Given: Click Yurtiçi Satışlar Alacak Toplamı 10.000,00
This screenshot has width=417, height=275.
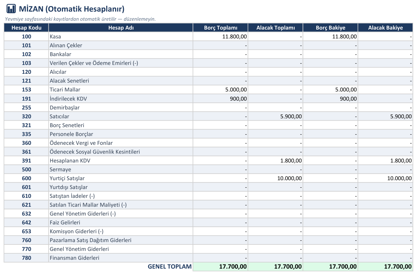Looking at the screenshot, I should tap(275, 178).
